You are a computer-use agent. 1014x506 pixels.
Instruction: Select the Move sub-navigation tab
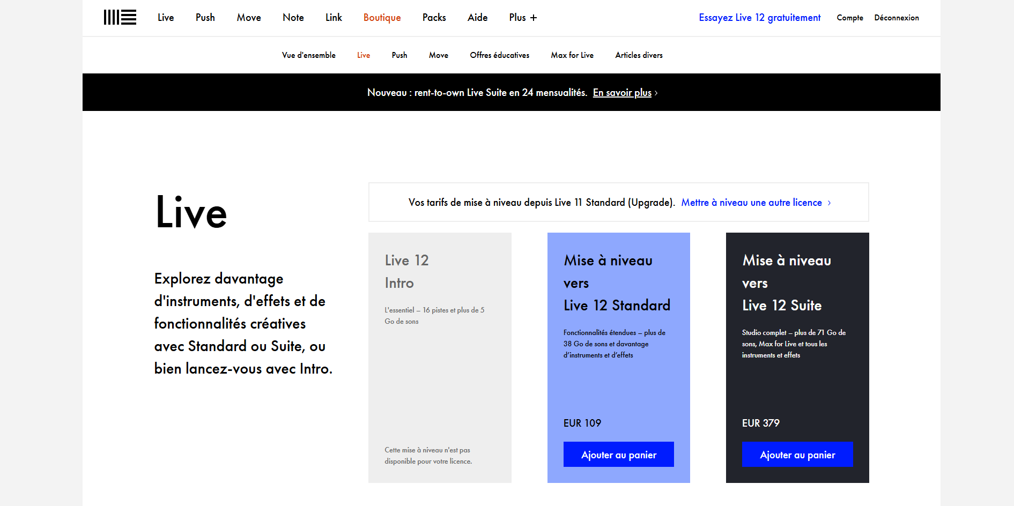(439, 55)
